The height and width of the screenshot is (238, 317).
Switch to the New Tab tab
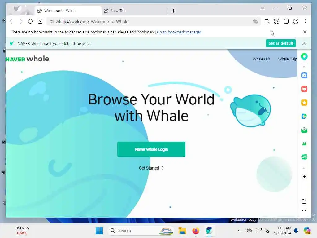pyautogui.click(x=134, y=11)
